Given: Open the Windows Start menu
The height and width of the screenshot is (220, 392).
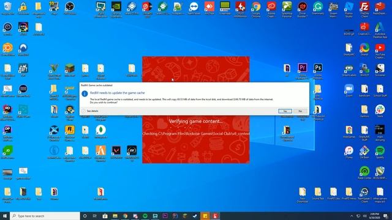Looking at the screenshot, I should pyautogui.click(x=5, y=216).
